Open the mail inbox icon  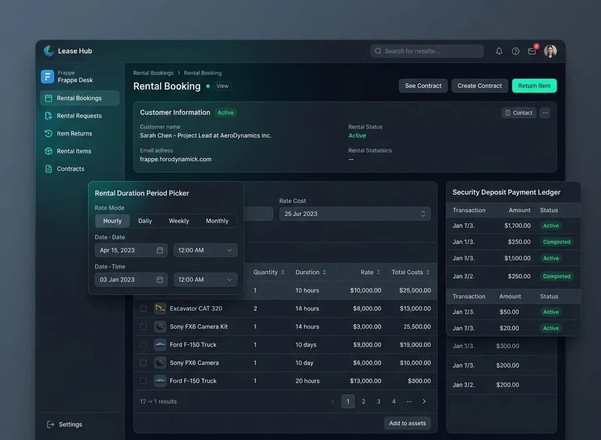click(532, 51)
